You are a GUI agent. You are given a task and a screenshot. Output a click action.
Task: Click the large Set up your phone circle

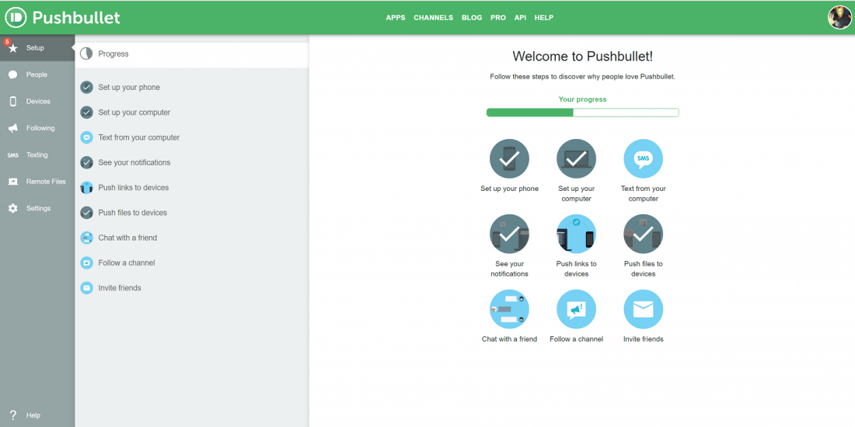[x=509, y=158]
